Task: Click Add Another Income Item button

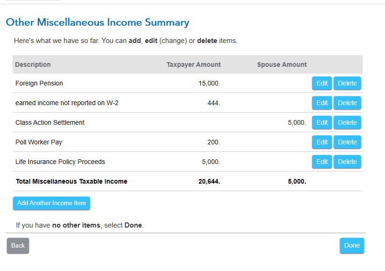Action: click(51, 203)
